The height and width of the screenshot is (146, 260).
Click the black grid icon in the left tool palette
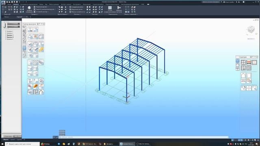click(36, 92)
